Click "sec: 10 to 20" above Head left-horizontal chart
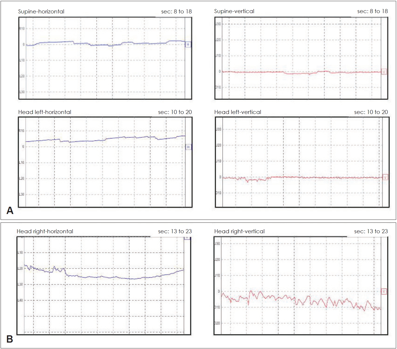Image resolution: width=397 pixels, height=349 pixels. point(175,112)
